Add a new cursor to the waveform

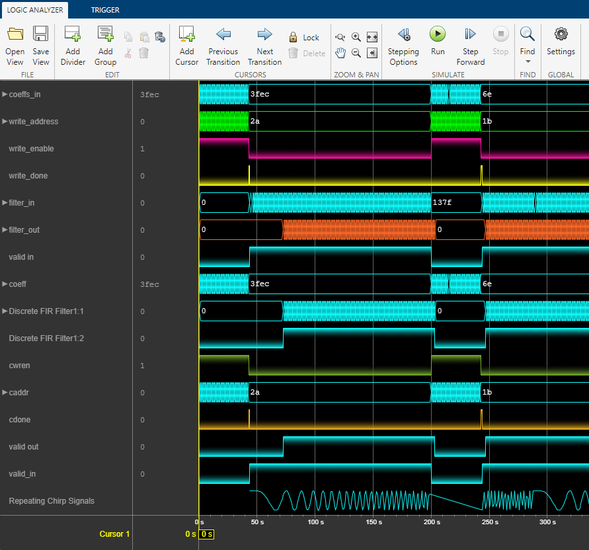coord(186,34)
